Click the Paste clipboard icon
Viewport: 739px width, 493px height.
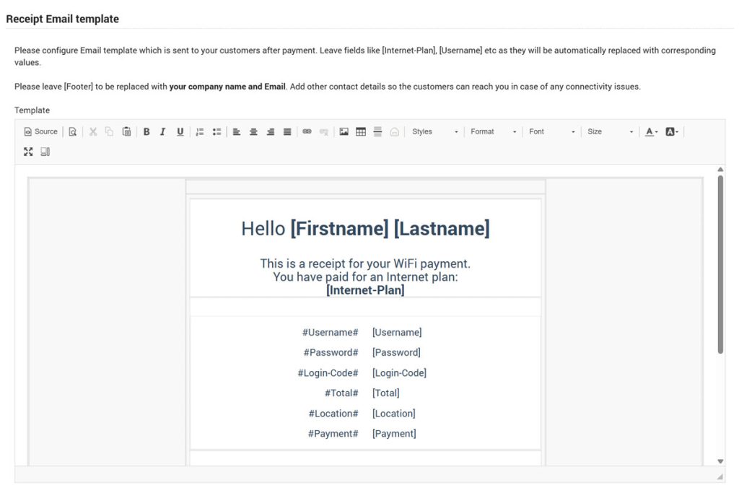pyautogui.click(x=126, y=131)
